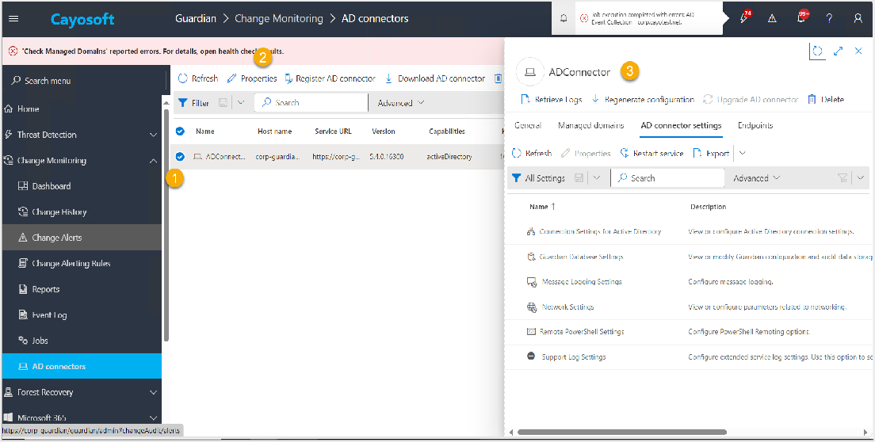Viewport: 875px width, 442px height.
Task: Click Register AD connector button
Action: (330, 78)
